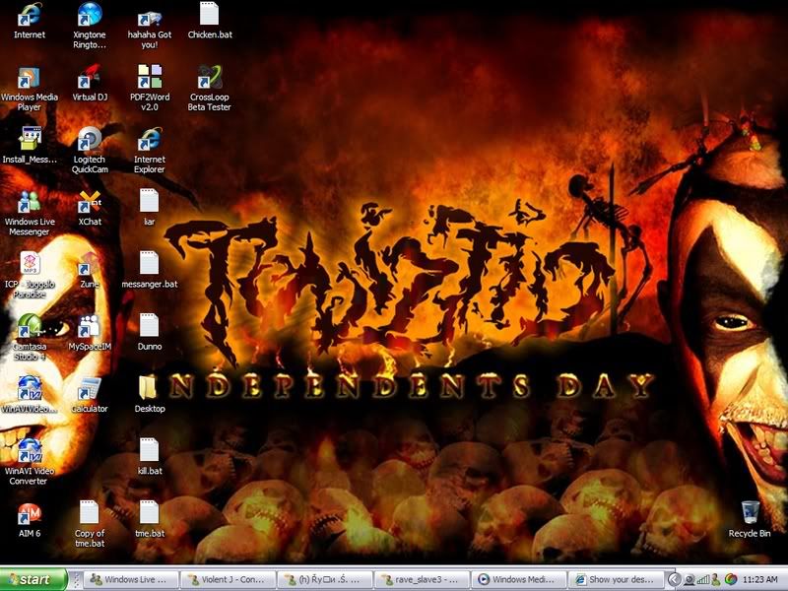Switch to the "(h)" conversation taskbar button
The width and height of the screenshot is (788, 591).
325,579
